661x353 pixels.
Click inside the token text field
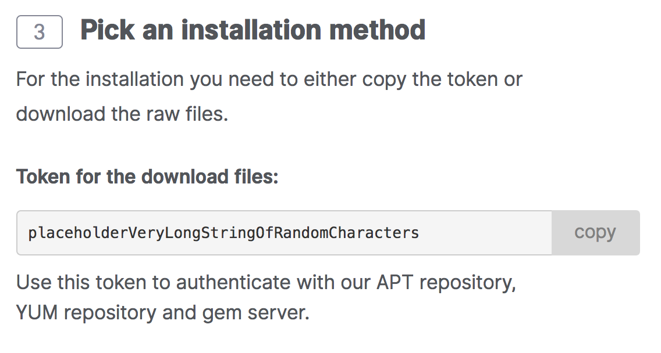[x=284, y=233]
